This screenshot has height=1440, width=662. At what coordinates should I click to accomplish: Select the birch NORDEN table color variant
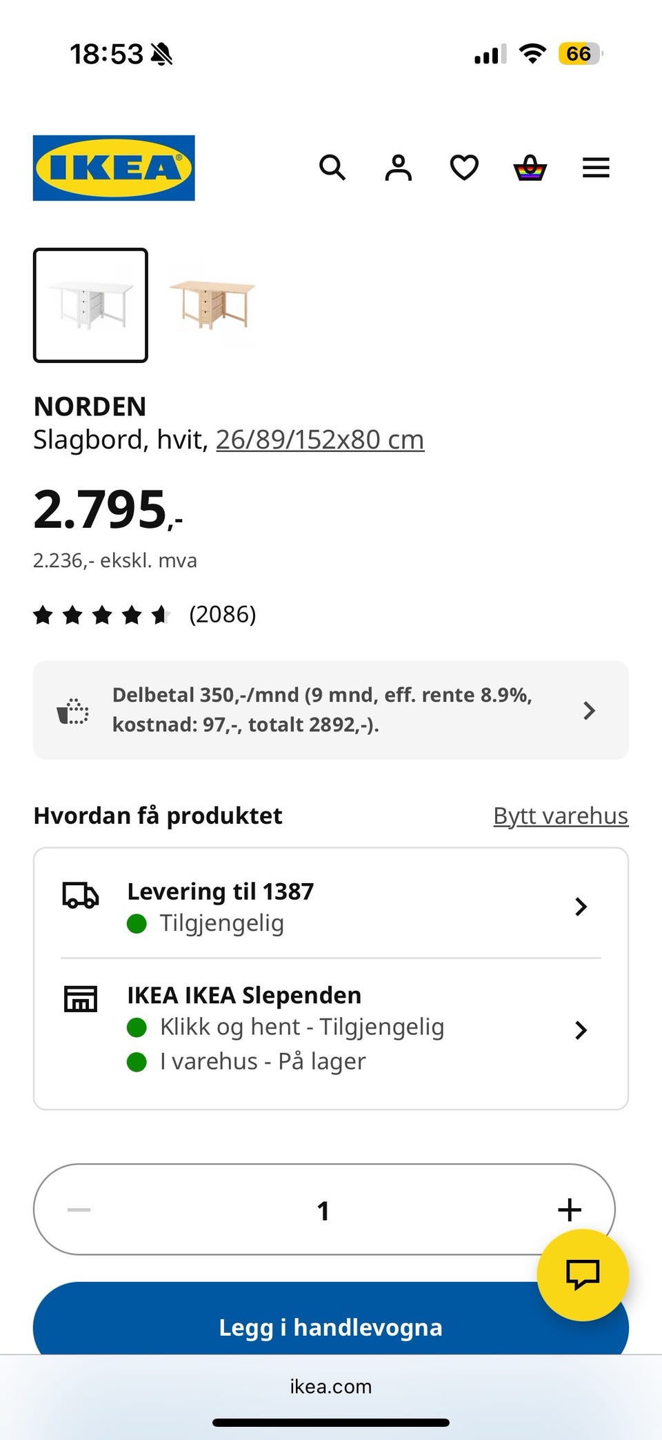click(x=212, y=304)
